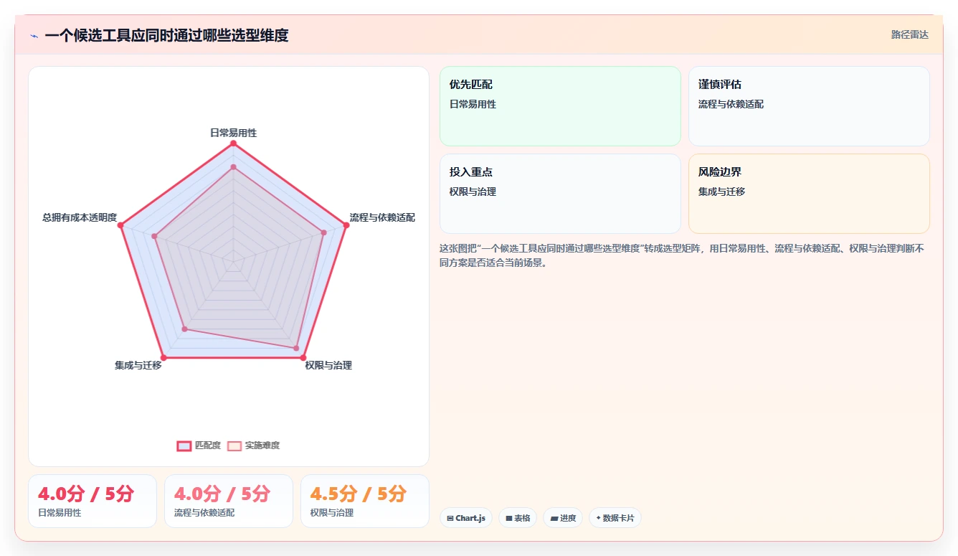This screenshot has width=958, height=556.
Task: Click the 日常易用性 radar axis label
Action: tap(233, 133)
